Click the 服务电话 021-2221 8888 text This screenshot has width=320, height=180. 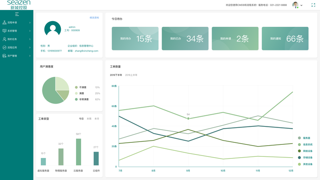pyautogui.click(x=272, y=5)
